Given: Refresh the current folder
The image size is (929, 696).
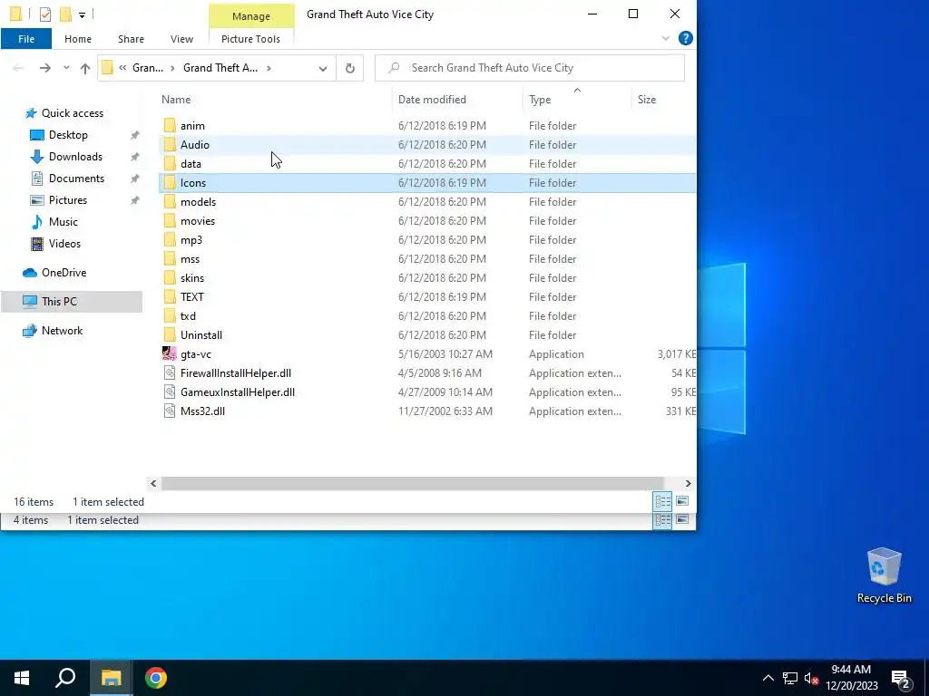Looking at the screenshot, I should point(349,68).
